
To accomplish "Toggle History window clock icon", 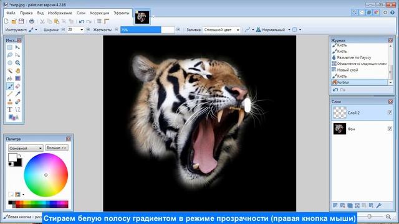I will click(x=362, y=12).
